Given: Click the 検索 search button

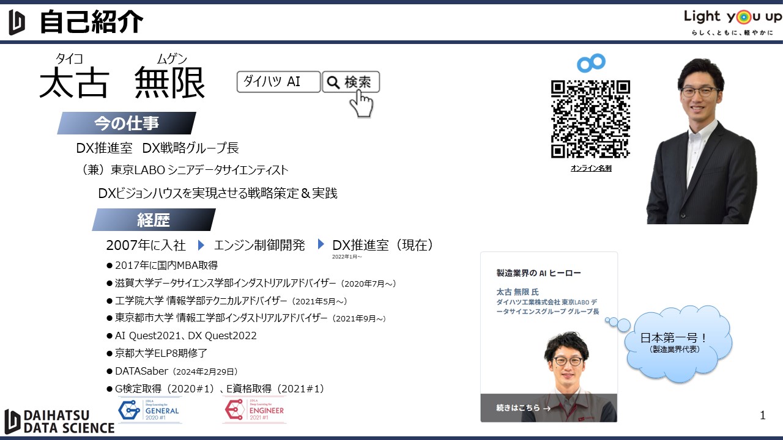Looking at the screenshot, I should pyautogui.click(x=351, y=82).
